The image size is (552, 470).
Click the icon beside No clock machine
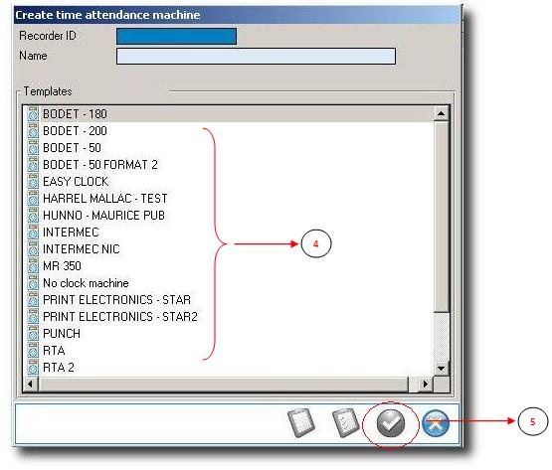click(33, 283)
